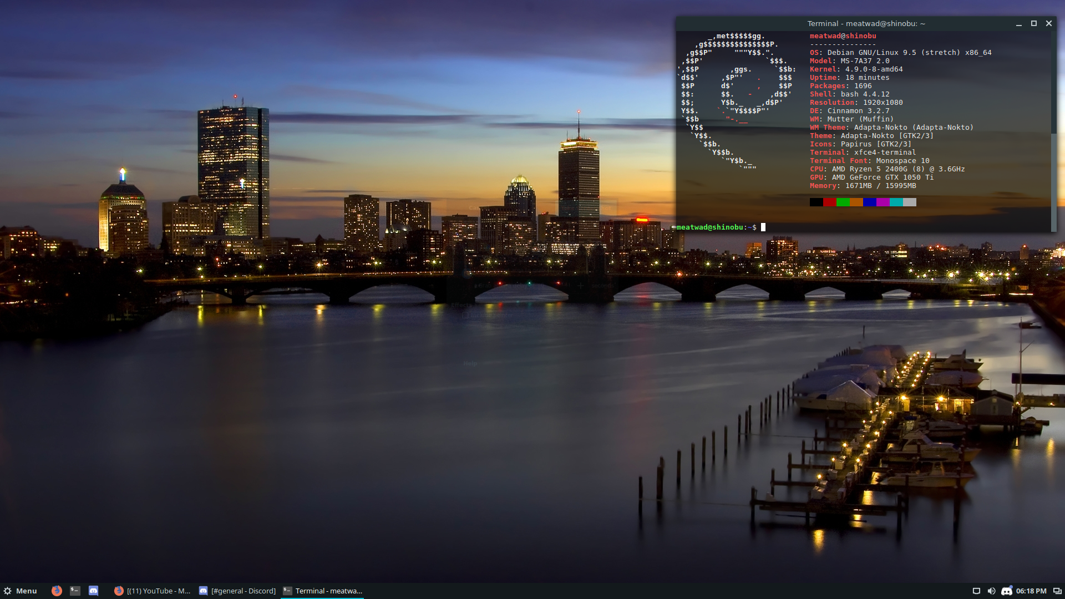The height and width of the screenshot is (599, 1065).
Task: Select the Terminal task in window list
Action: point(322,591)
